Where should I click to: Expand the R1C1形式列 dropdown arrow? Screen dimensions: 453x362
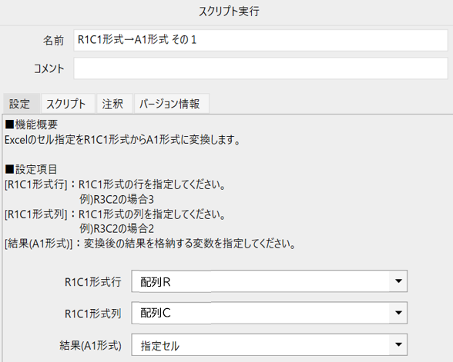point(398,313)
